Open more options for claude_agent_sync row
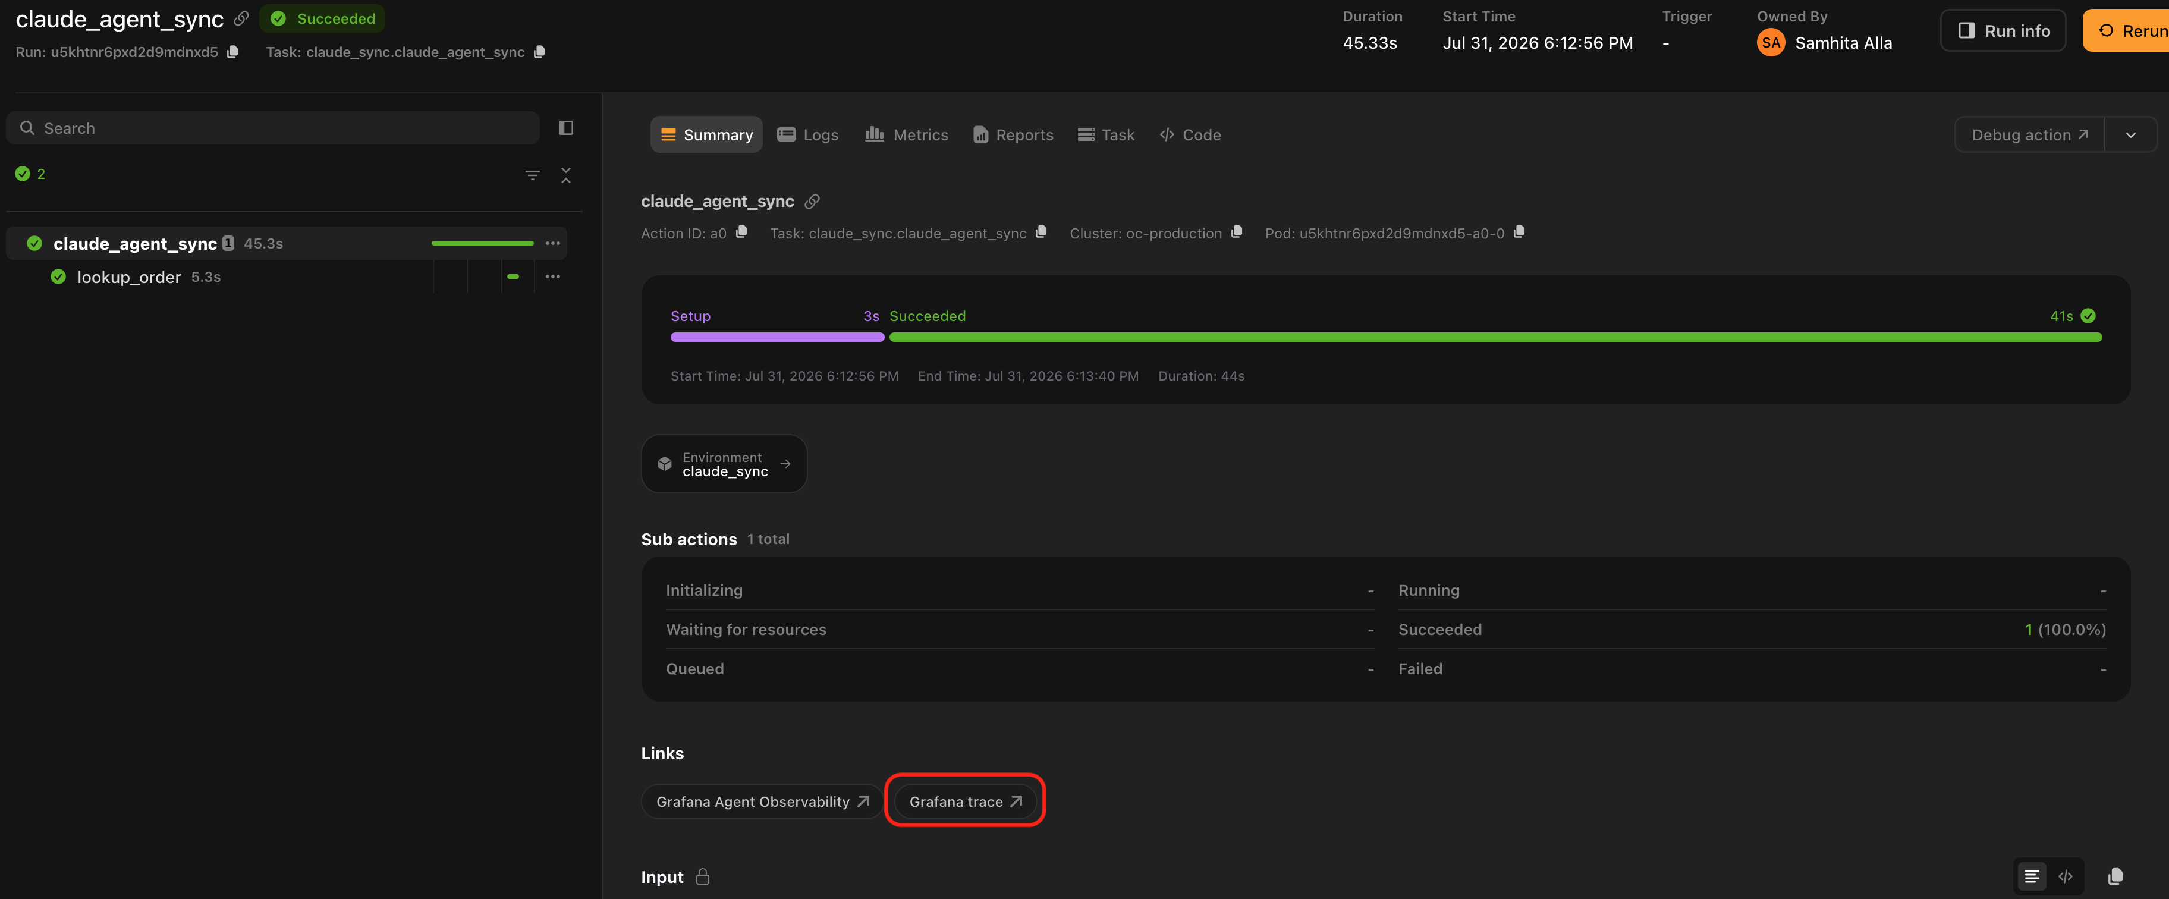Screen dimensions: 2169x899 click(552, 243)
